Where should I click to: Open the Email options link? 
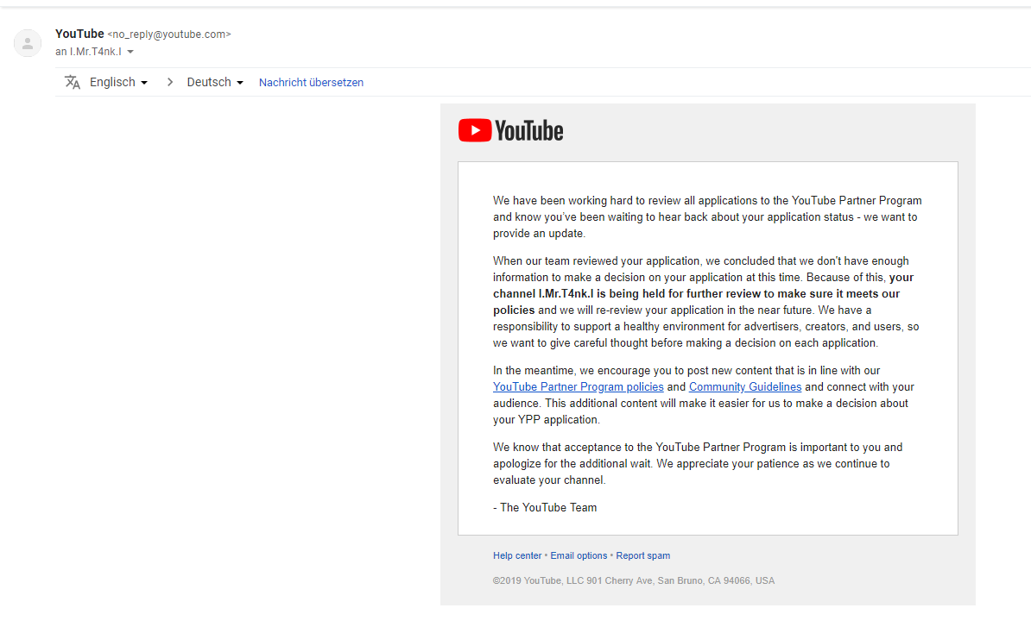[579, 555]
